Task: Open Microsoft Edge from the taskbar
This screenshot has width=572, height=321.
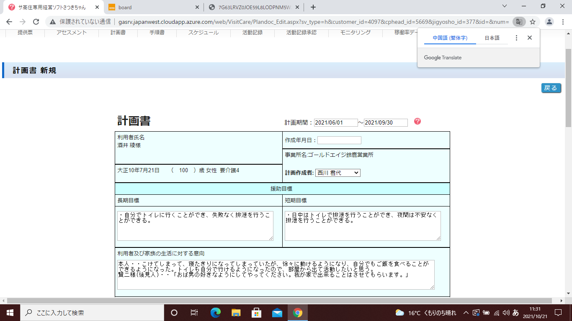Action: (x=216, y=313)
